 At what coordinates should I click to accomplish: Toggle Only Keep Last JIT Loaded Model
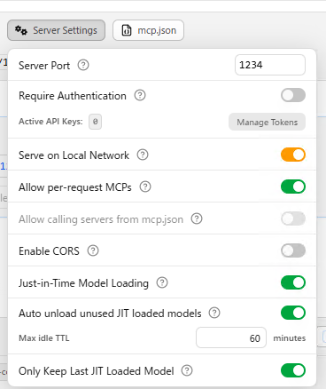pyautogui.click(x=293, y=370)
